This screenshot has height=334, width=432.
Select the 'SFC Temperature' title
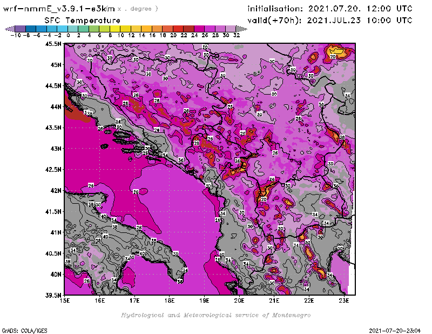[x=83, y=21]
